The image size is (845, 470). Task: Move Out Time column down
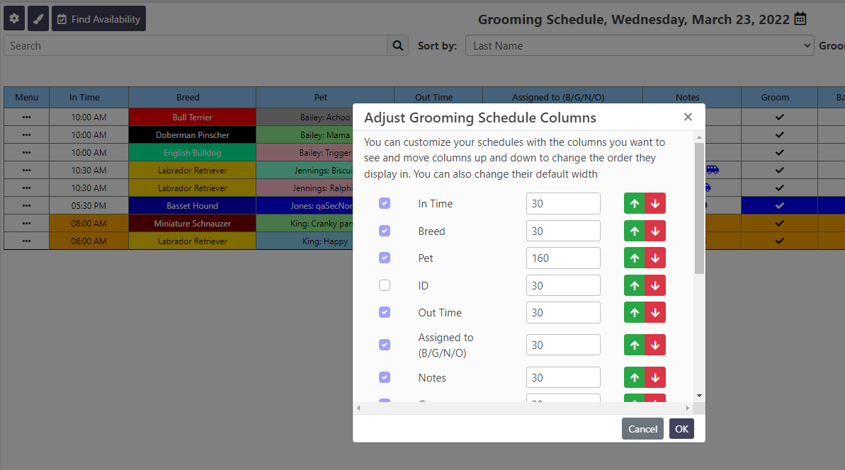655,313
